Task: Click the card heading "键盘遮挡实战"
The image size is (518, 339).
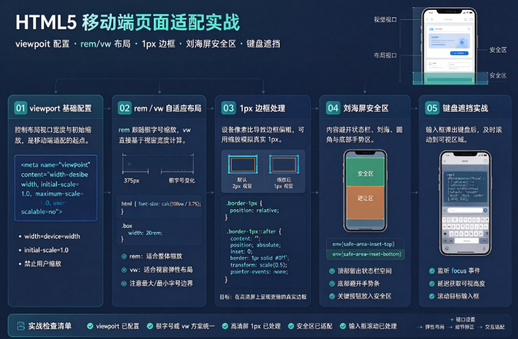Action: point(465,108)
